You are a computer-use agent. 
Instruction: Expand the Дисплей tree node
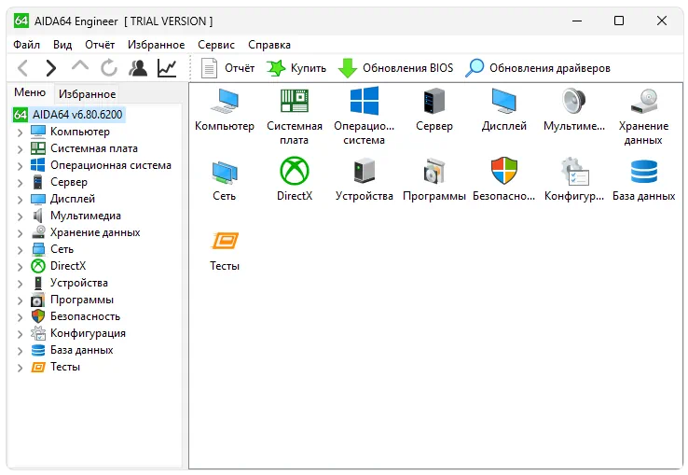pyautogui.click(x=20, y=200)
